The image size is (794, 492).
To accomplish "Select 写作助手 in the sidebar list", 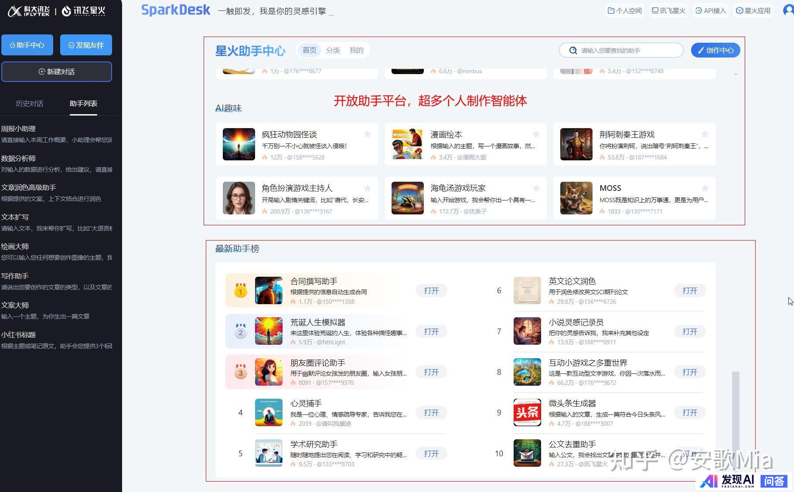I will tap(57, 281).
